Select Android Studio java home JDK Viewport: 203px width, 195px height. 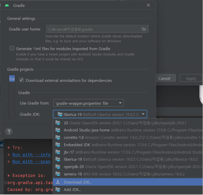[128, 130]
